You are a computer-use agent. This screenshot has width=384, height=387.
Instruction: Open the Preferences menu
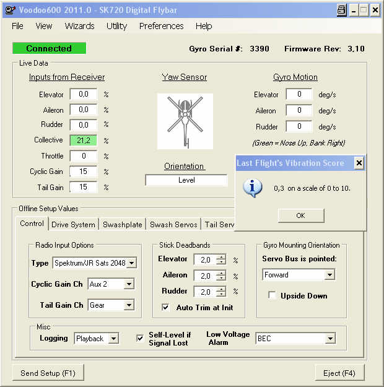(x=161, y=26)
